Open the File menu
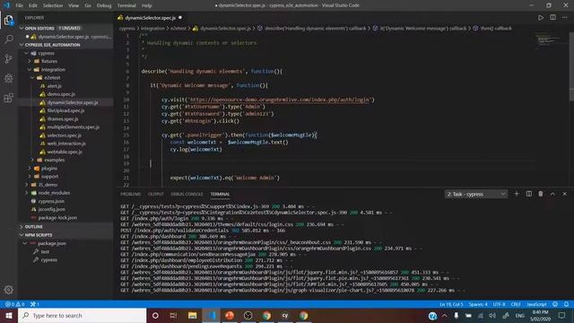574x323 pixels. [19, 5]
